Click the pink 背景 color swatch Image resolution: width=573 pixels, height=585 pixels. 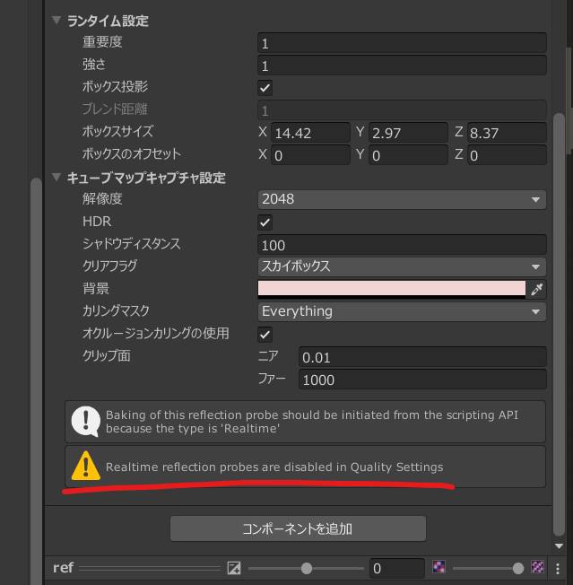(391, 289)
